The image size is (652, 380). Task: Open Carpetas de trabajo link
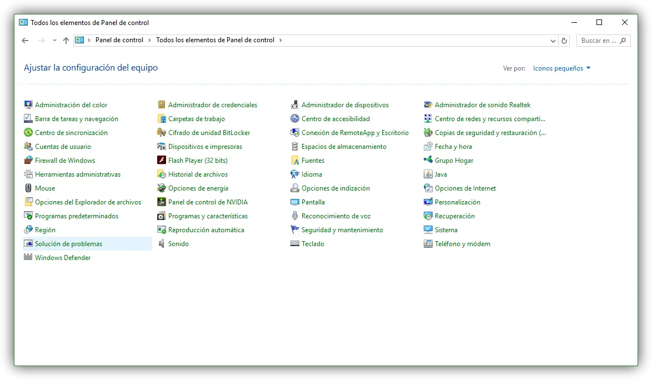point(196,119)
